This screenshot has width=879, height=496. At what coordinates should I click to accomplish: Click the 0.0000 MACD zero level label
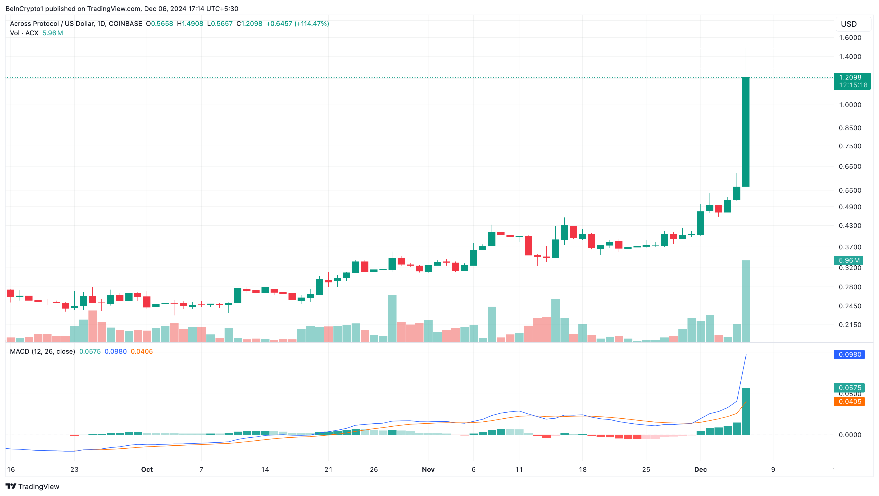[x=850, y=435]
